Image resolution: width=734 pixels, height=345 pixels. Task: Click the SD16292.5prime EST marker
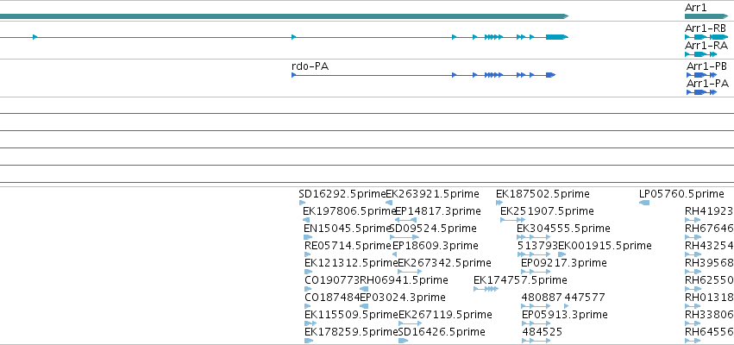[x=302, y=203]
